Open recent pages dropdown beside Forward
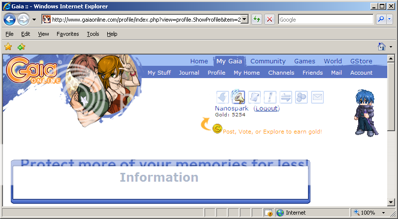The image size is (398, 219). pyautogui.click(x=34, y=20)
